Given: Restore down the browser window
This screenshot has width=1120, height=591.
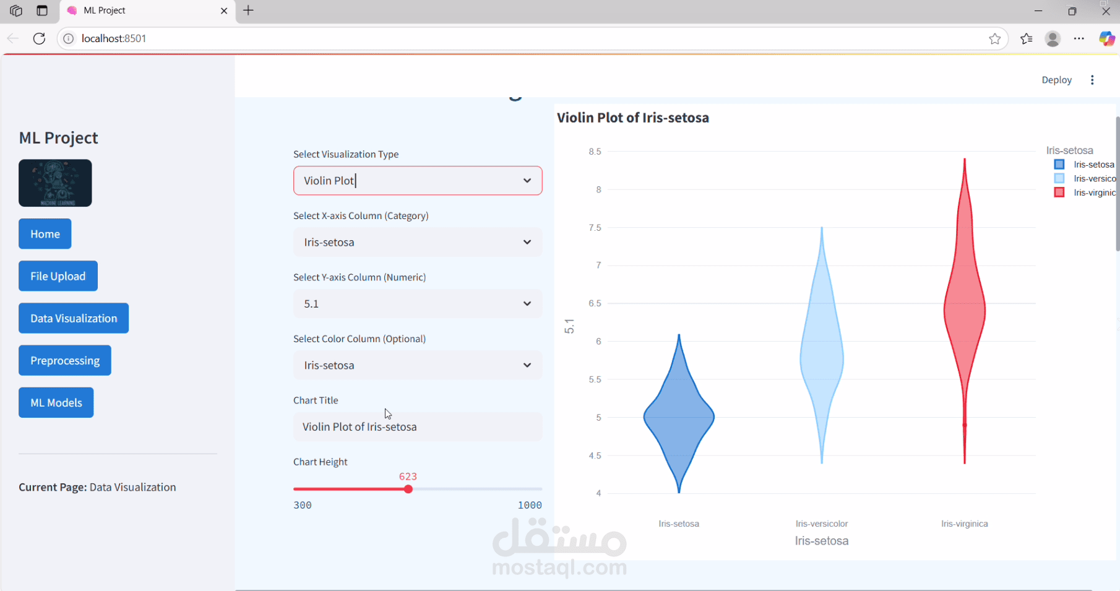Looking at the screenshot, I should click(1072, 11).
